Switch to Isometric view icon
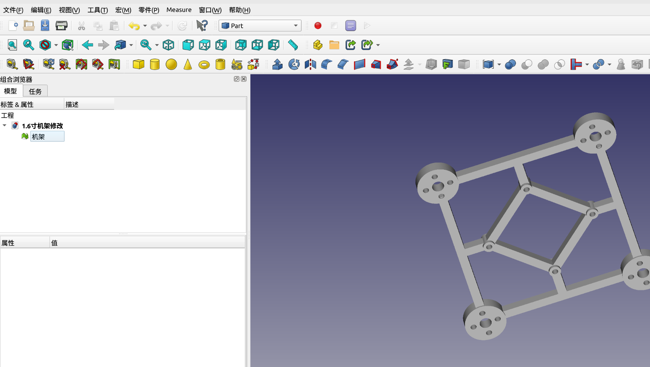Viewport: 650px width, 367px height. point(168,45)
